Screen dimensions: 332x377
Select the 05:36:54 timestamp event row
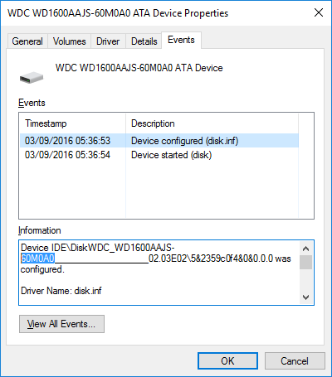point(159,155)
